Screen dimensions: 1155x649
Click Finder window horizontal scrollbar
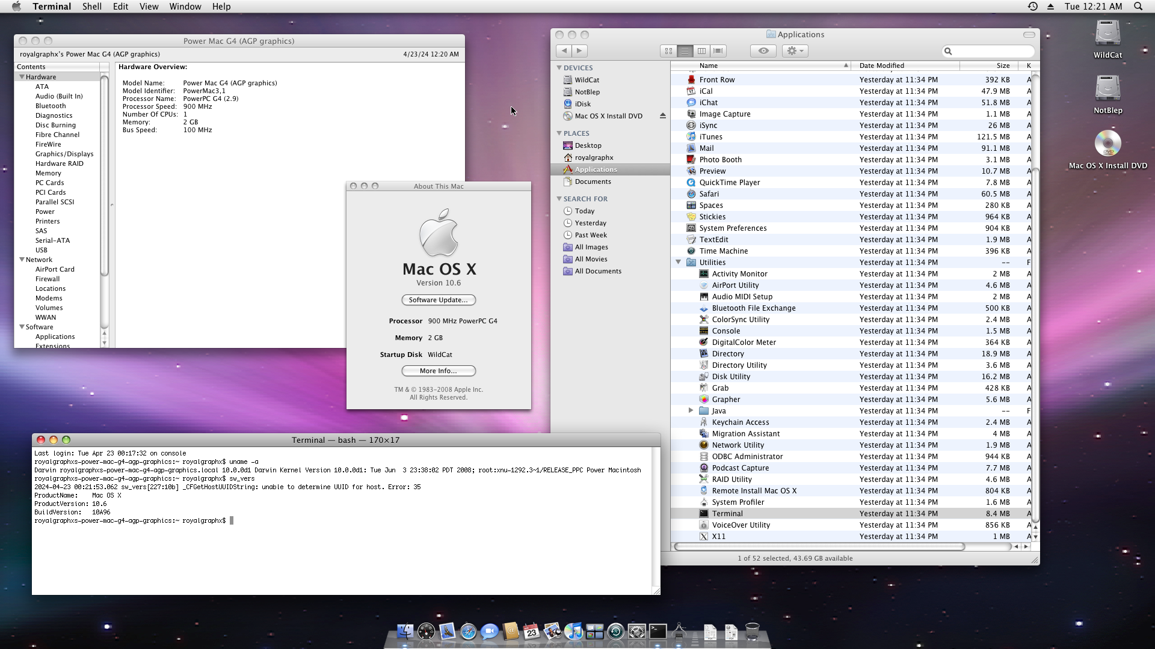point(819,546)
